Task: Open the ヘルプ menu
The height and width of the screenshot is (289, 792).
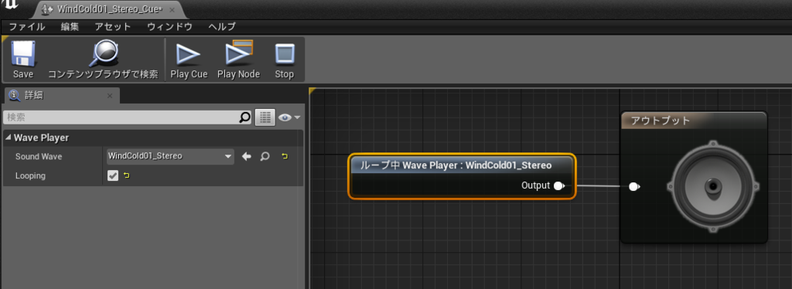Action: 222,27
